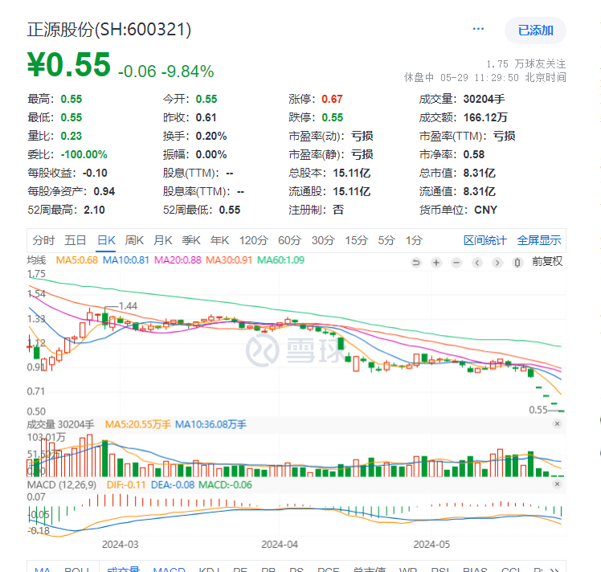Move chart later with right chevron icon
The width and height of the screenshot is (601, 572).
(x=497, y=263)
